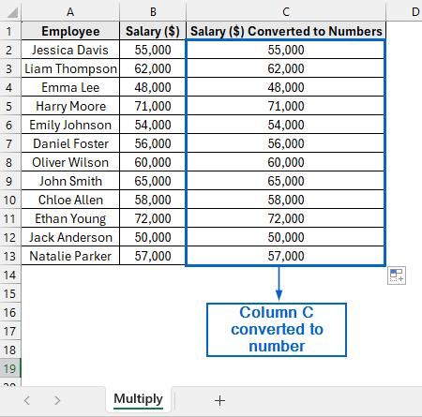Select column C header
Viewport: 422px width, 417px height.
click(x=286, y=12)
